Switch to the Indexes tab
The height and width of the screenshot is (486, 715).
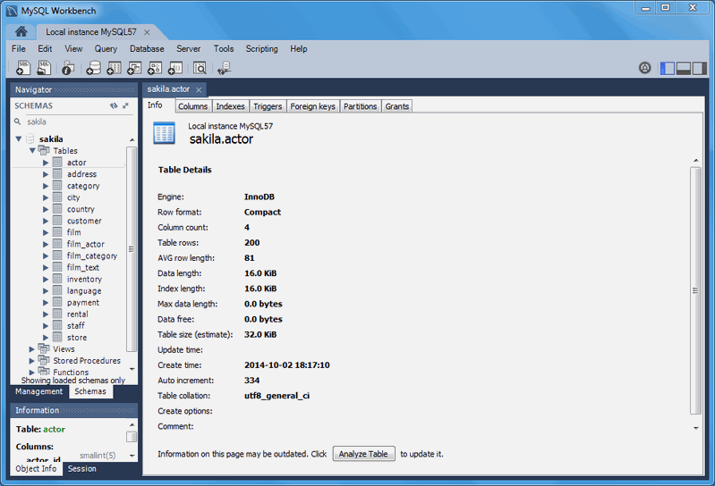click(x=230, y=106)
